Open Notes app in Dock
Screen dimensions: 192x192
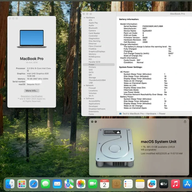click(x=140, y=184)
